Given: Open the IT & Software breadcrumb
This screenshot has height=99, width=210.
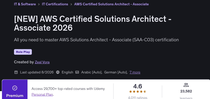Looking at the screenshot, I should [x=25, y=4].
